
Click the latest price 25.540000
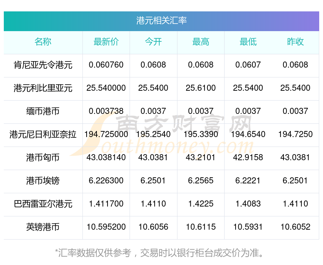[x=106, y=88]
